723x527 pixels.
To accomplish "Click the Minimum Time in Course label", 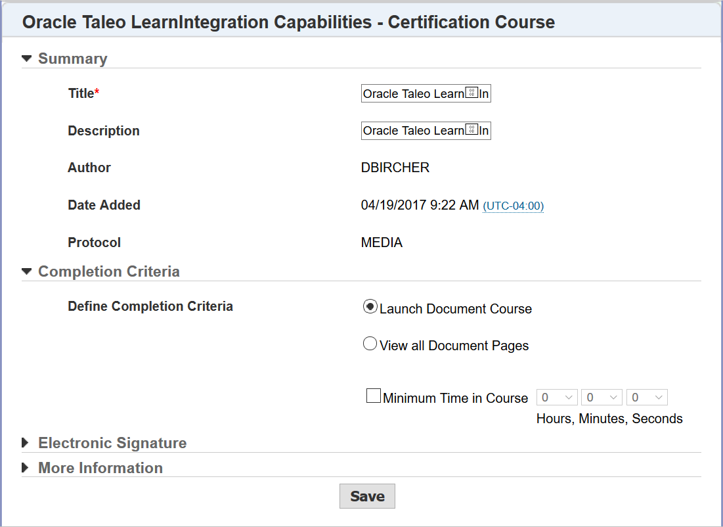I will tap(455, 398).
